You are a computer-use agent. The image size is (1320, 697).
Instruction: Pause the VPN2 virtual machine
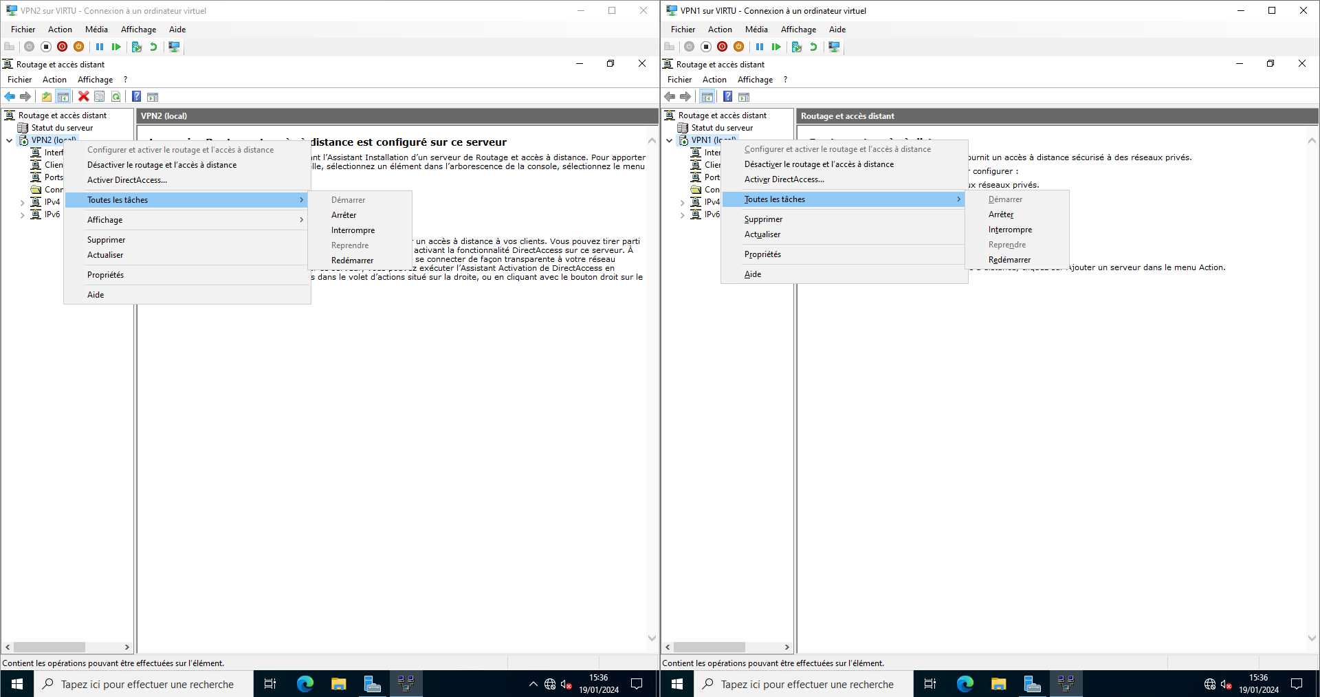tap(100, 47)
